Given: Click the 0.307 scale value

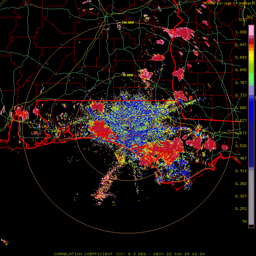Looking at the screenshot, I should pyautogui.click(x=241, y=196).
